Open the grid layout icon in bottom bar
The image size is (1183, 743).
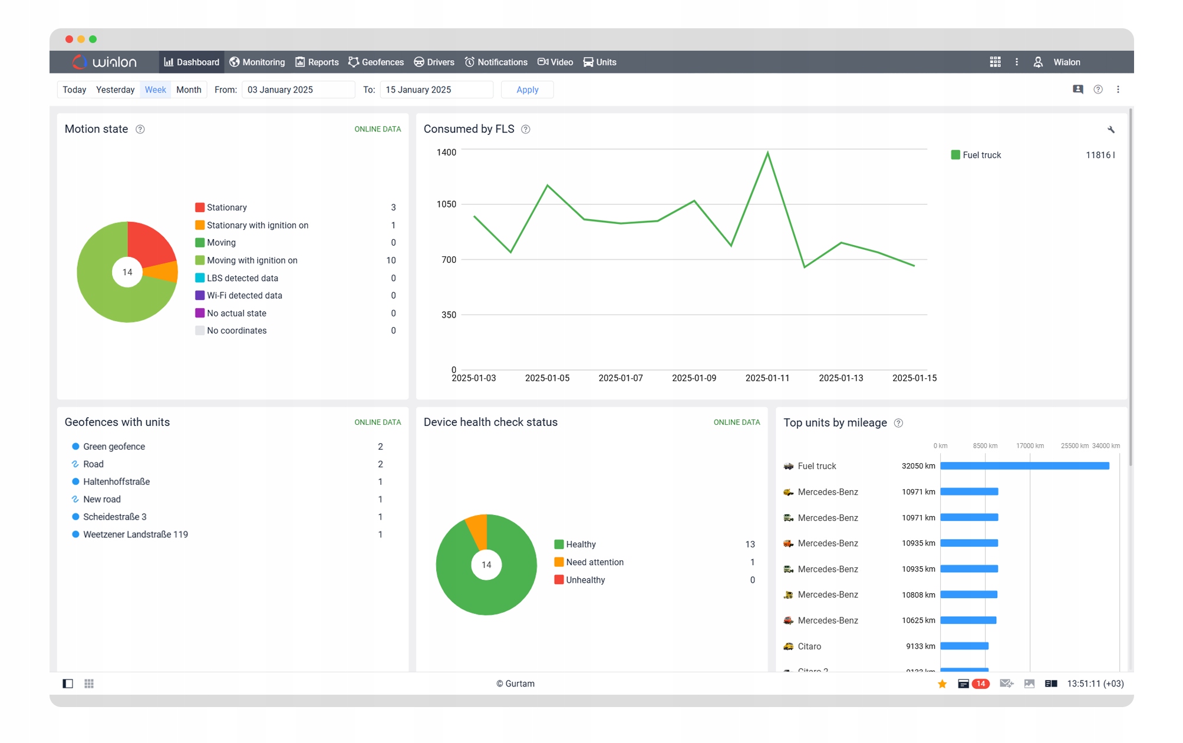tap(89, 683)
